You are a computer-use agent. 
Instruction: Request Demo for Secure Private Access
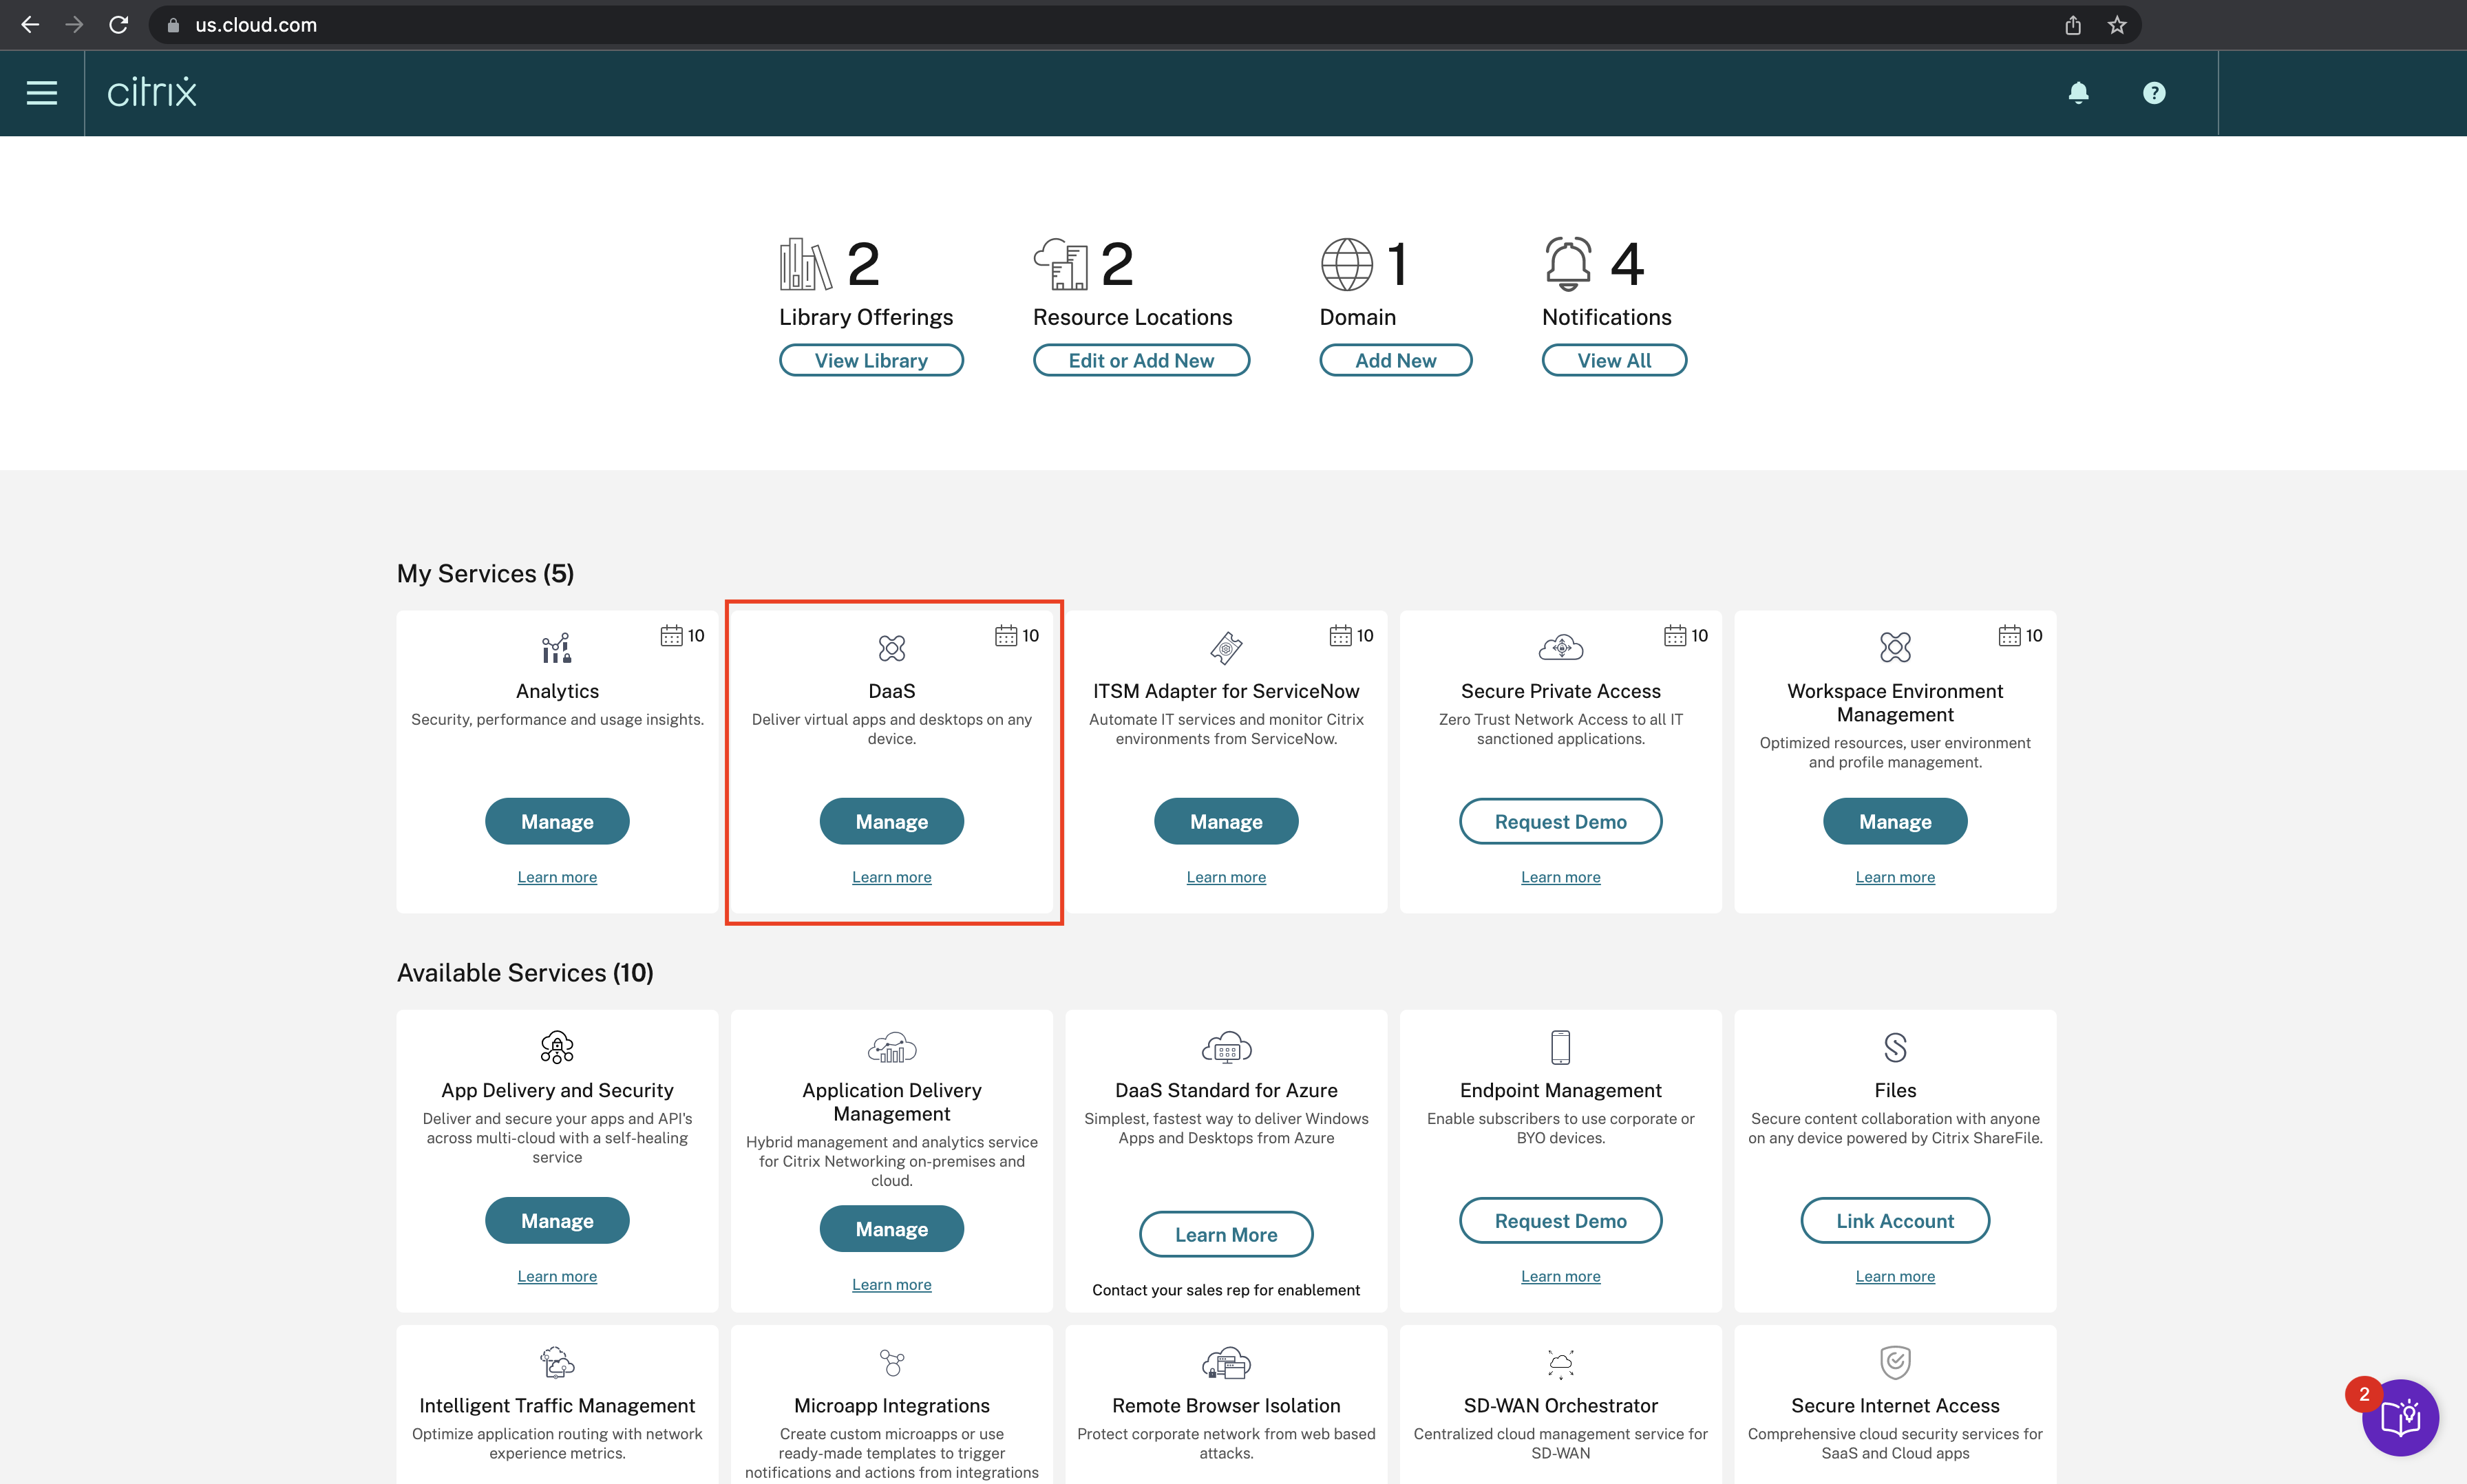pos(1559,821)
